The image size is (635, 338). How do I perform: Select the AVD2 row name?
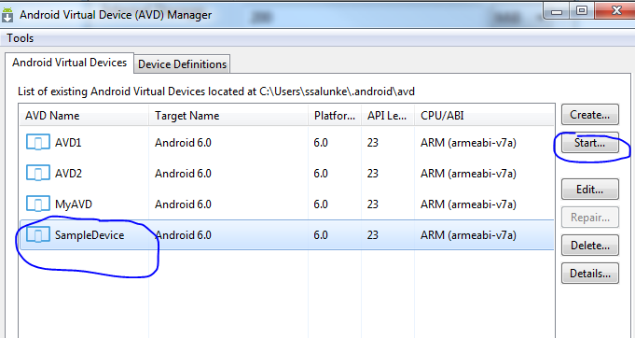tap(68, 174)
